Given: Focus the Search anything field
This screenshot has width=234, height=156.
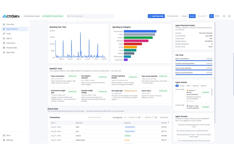Looking at the screenshot, I should click(90, 16).
